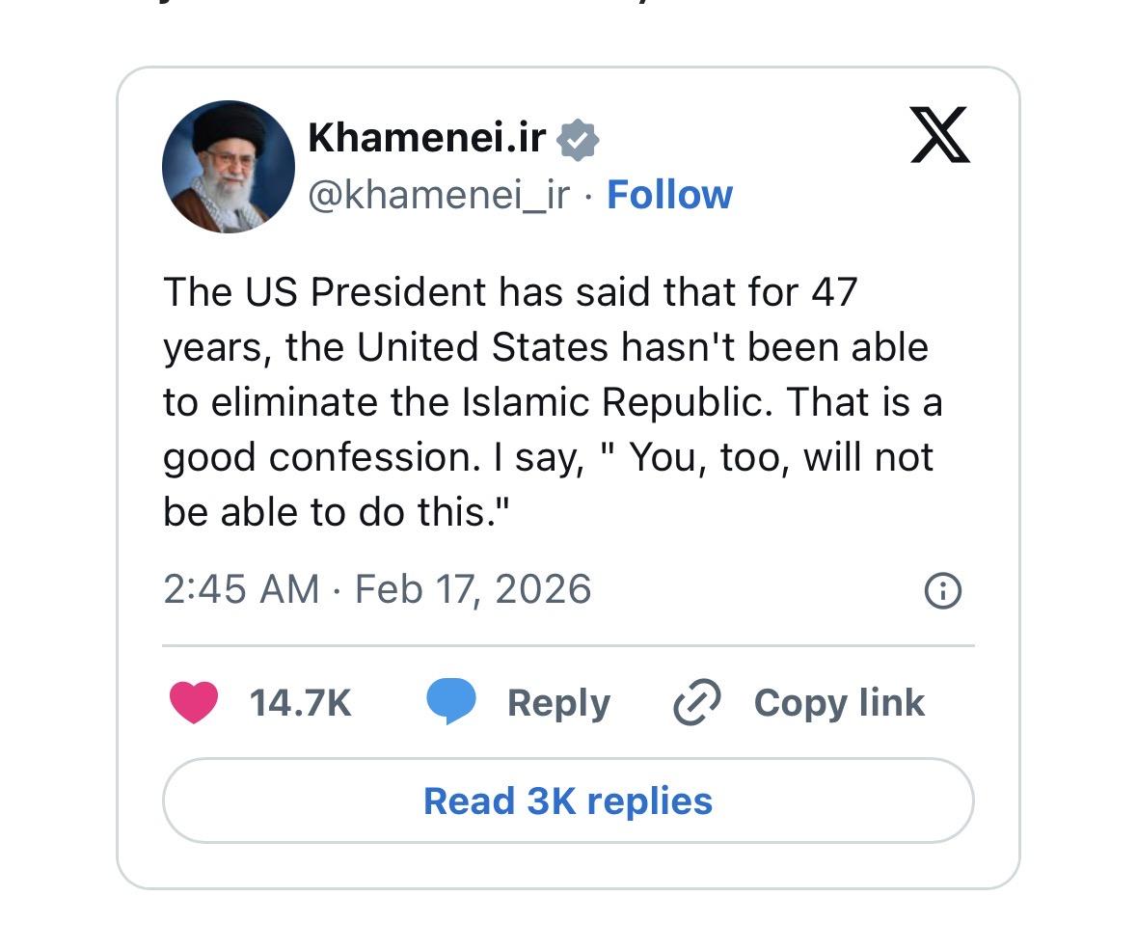Click the Feb 17, 2026 date
Viewport: 1137px width, 950px height.
473,589
